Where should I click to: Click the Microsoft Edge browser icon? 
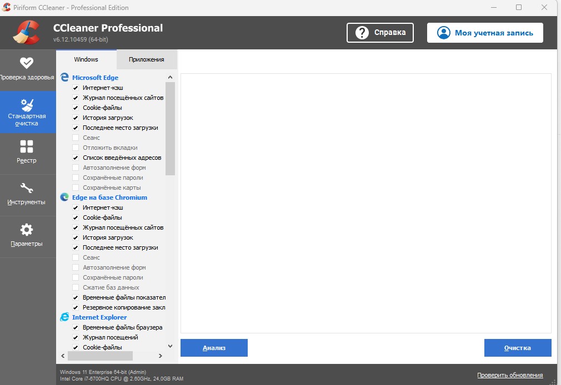64,78
